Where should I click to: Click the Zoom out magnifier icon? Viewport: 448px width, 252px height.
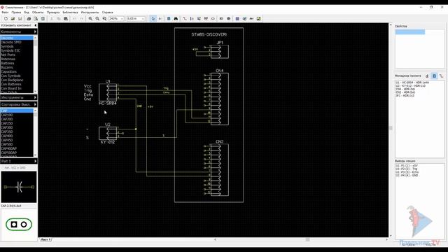97,19
